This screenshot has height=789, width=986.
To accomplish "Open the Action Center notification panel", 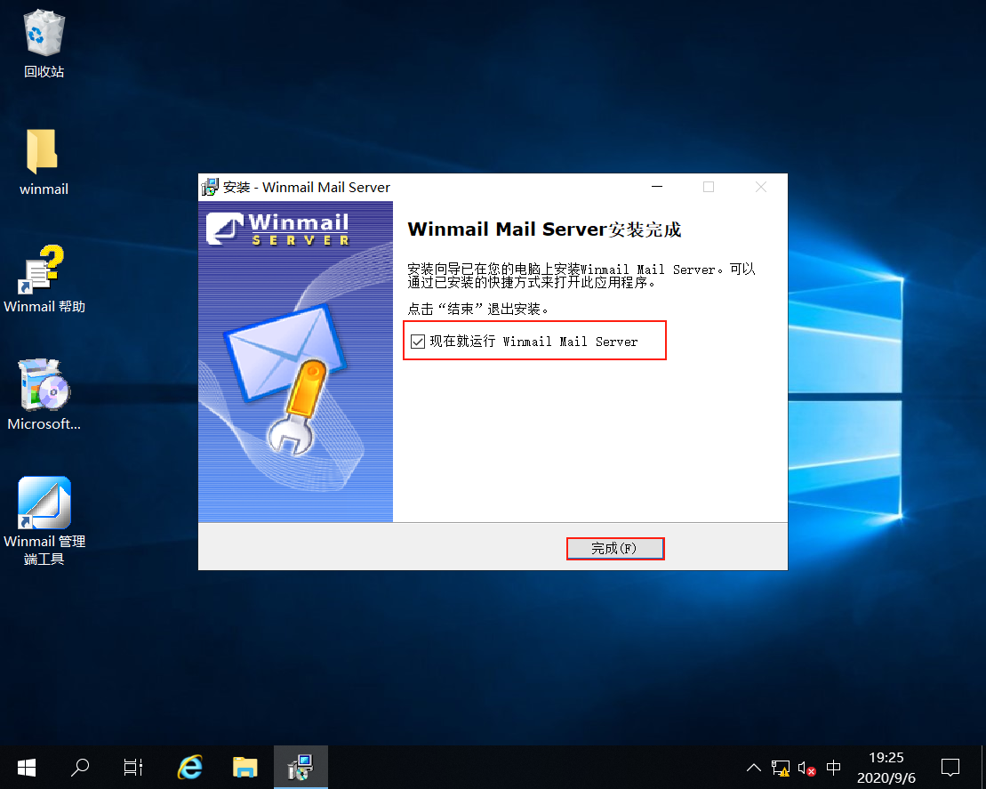I will tap(950, 767).
